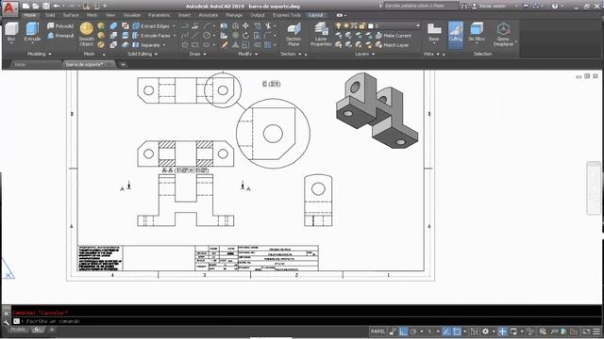This screenshot has height=339, width=604.
Task: Close the command line window
Action: pyautogui.click(x=7, y=314)
